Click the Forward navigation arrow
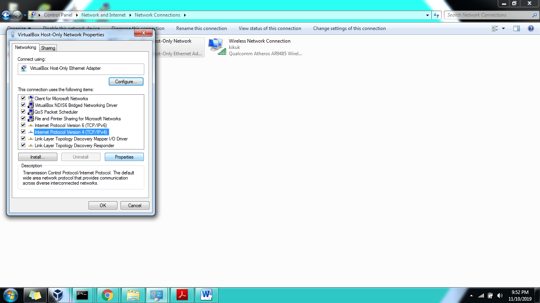Image resolution: width=540 pixels, height=303 pixels. pos(17,15)
